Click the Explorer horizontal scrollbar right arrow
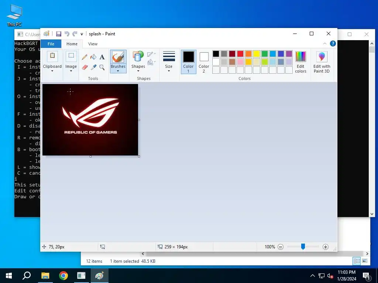 pos(367,254)
